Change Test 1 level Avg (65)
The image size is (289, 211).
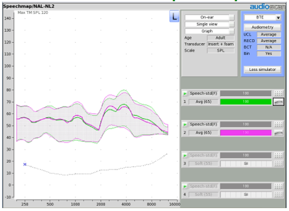point(203,102)
